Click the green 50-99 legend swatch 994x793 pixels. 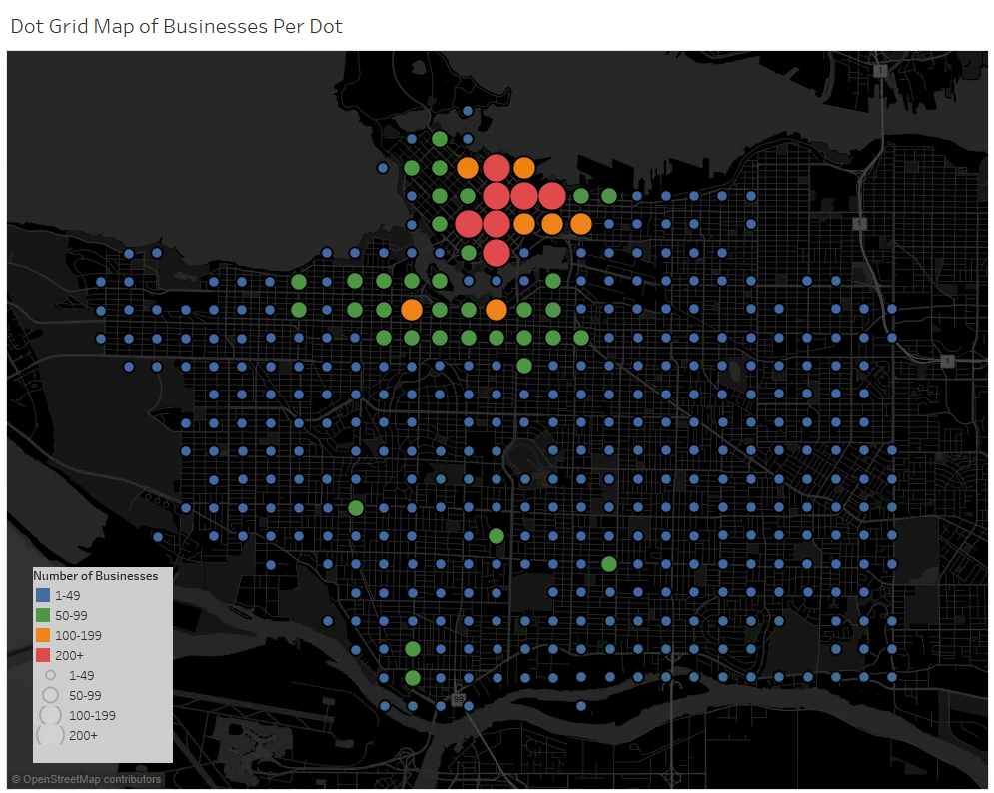pos(42,615)
